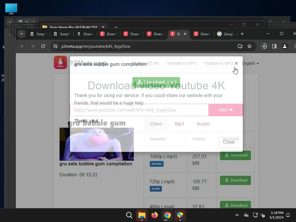
Task: Select the Sony Vegas Pro 14.0 Explorer tab
Action: click(x=73, y=27)
